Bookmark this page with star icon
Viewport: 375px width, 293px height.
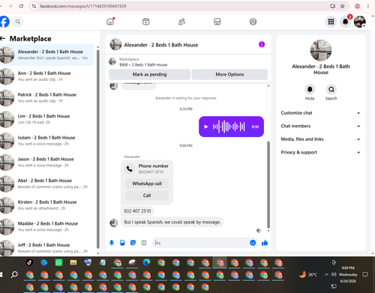(x=342, y=6)
